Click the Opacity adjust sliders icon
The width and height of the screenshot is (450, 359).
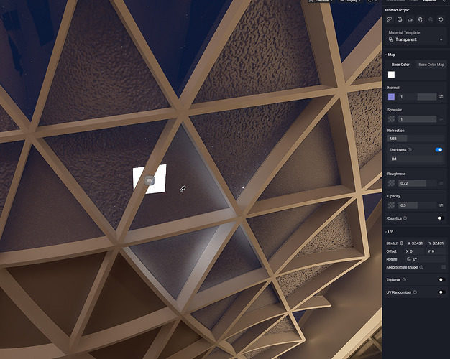pos(441,205)
